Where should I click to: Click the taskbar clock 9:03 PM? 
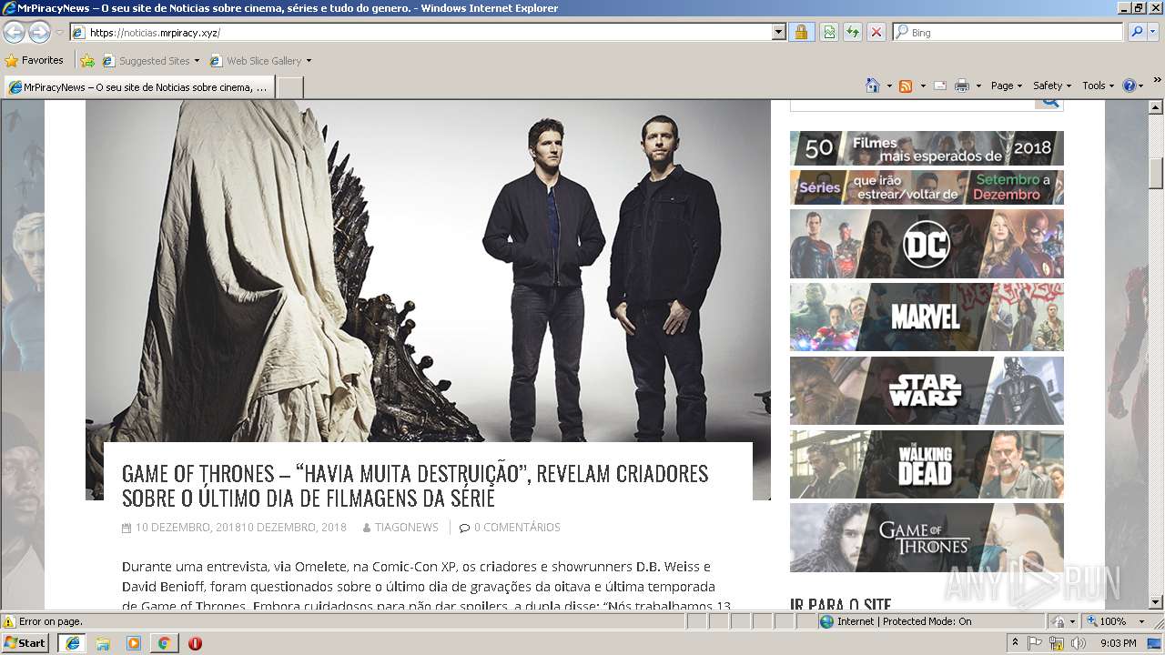click(1119, 643)
